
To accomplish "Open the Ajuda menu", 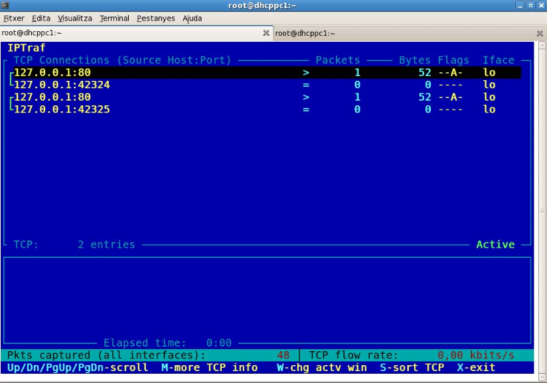I will click(x=193, y=19).
